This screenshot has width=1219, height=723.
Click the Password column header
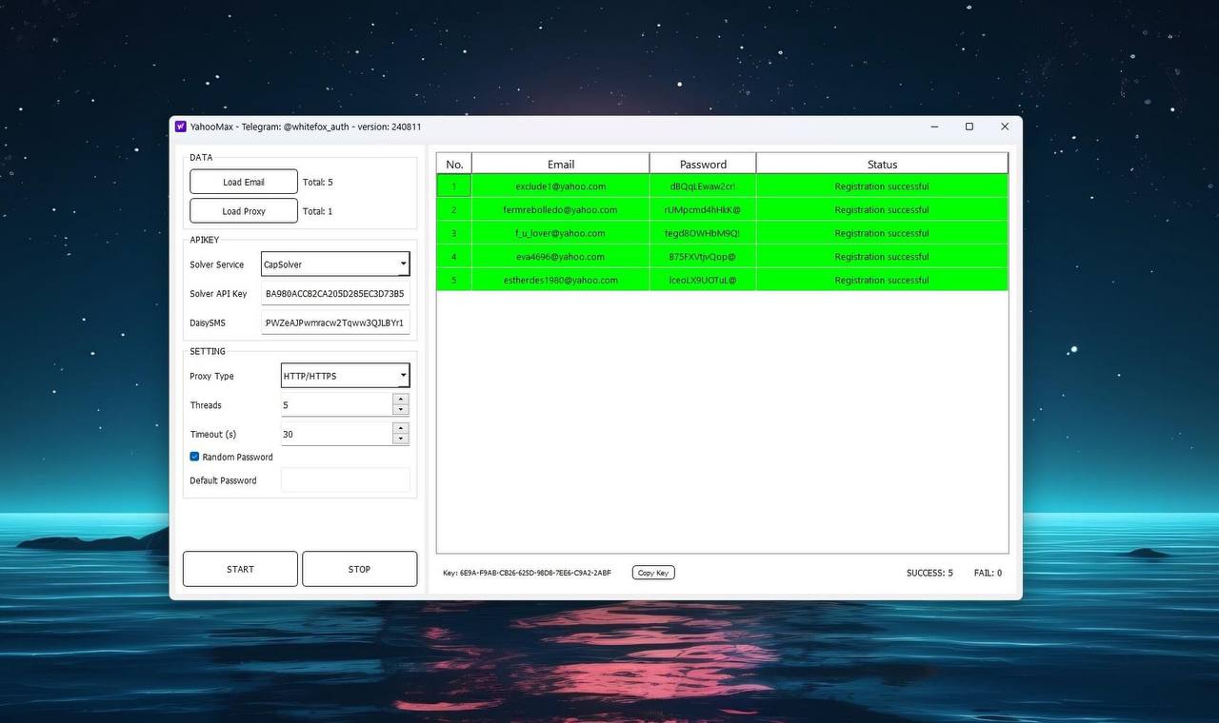coord(703,164)
